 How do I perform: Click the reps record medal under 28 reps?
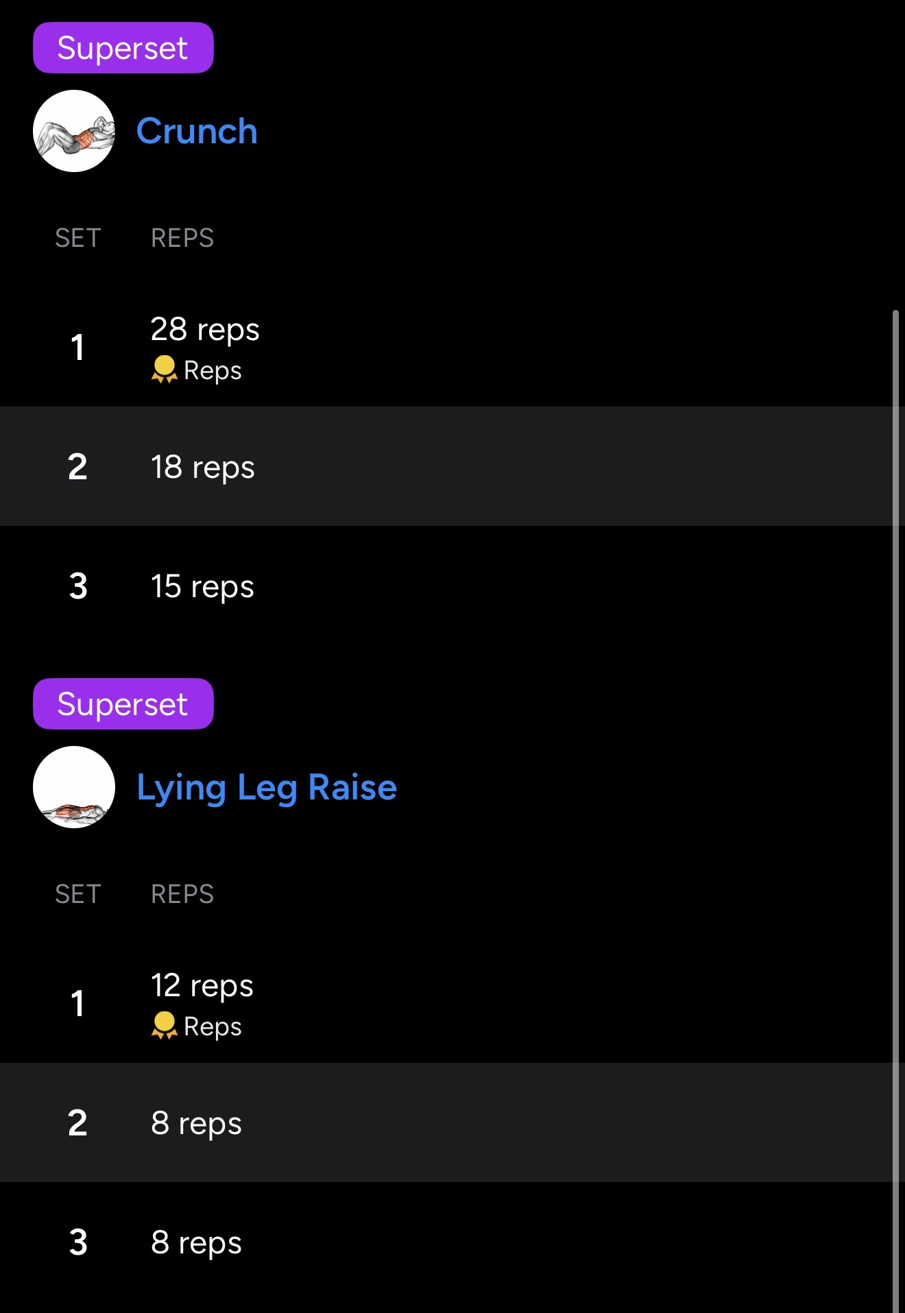[x=164, y=370]
